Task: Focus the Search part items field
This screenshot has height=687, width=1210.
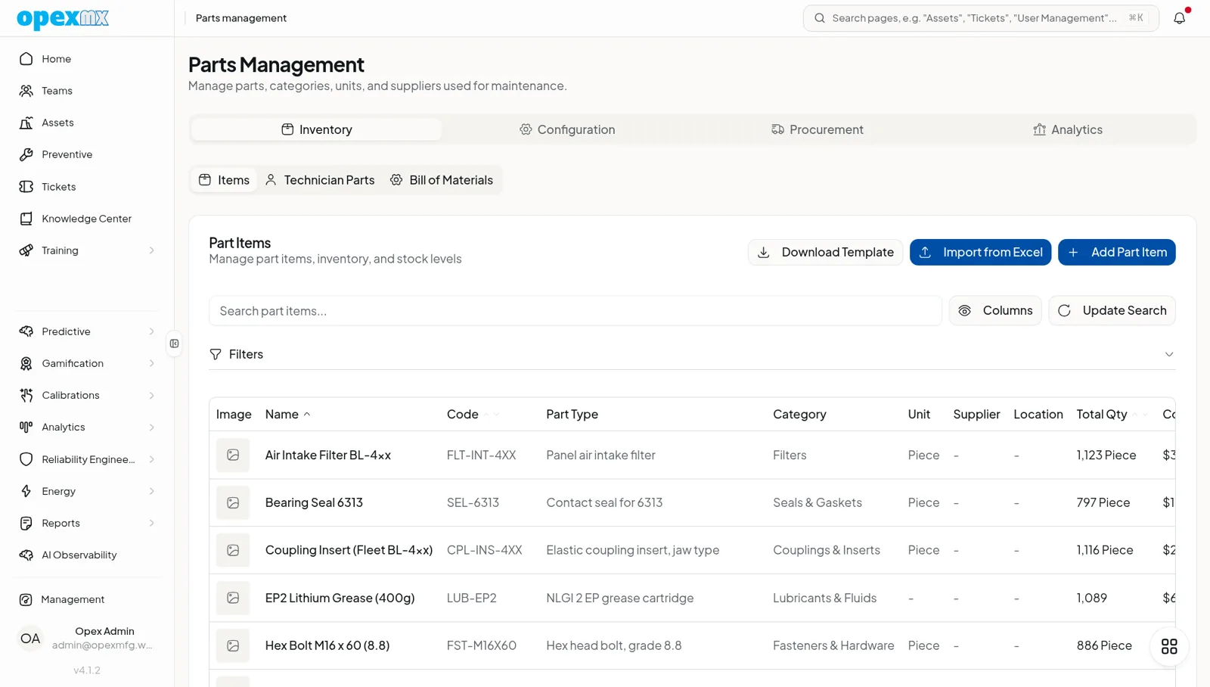Action: (576, 311)
